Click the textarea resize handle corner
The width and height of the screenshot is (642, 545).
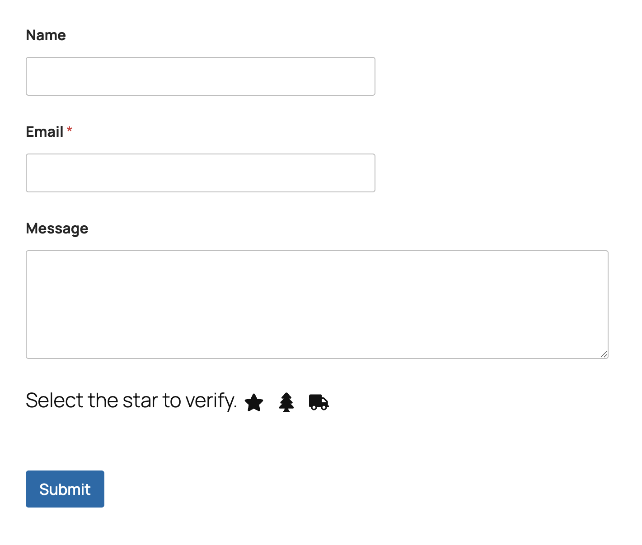coord(604,355)
